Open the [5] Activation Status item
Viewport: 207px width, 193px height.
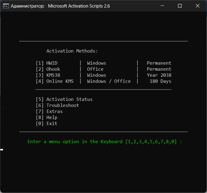64,99
